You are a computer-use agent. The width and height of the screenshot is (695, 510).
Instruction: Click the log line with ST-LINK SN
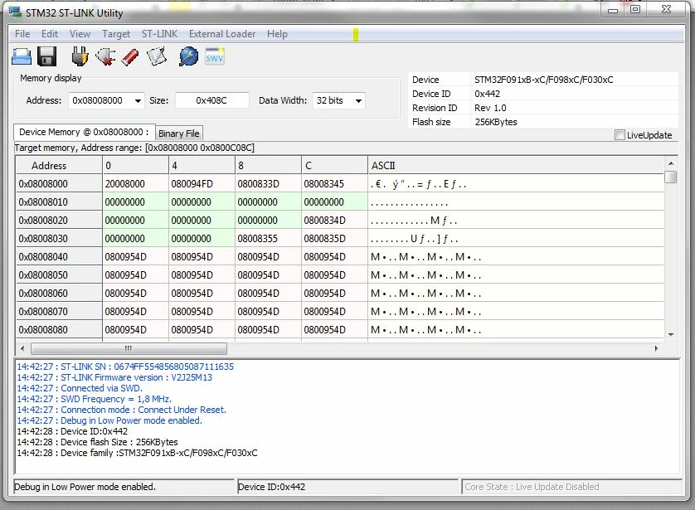click(125, 367)
